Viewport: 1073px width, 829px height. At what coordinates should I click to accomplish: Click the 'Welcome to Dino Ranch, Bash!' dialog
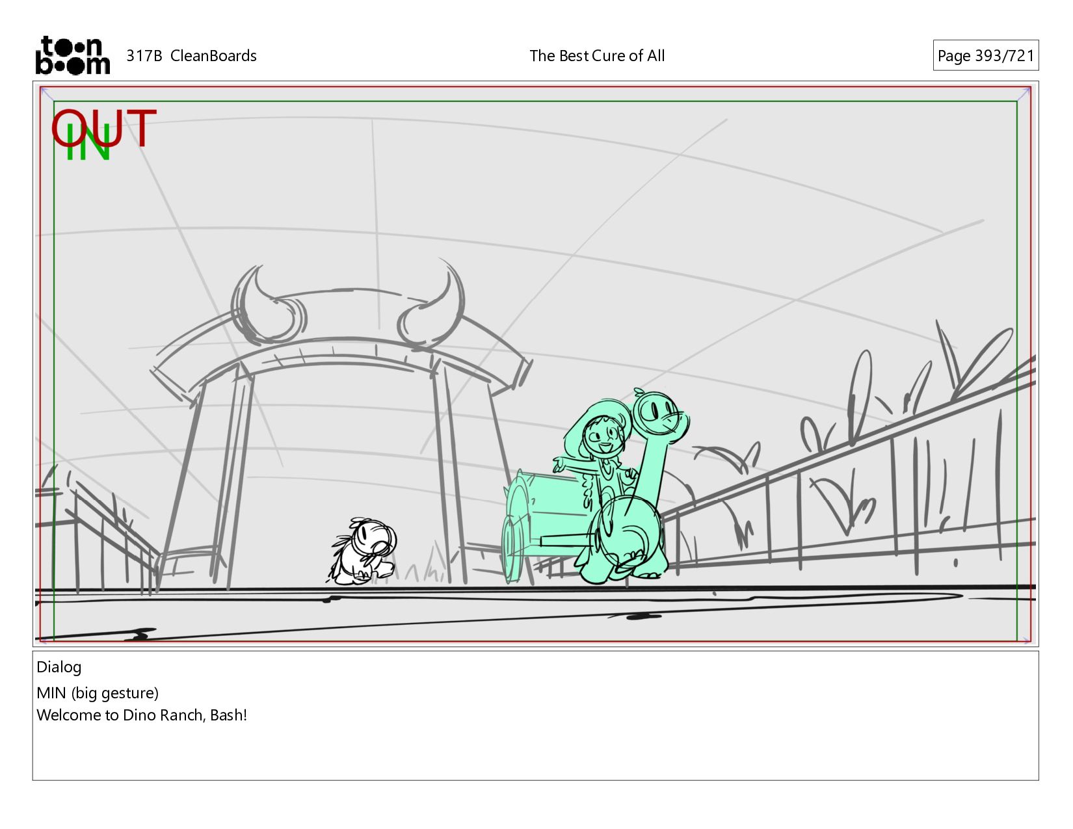(142, 715)
